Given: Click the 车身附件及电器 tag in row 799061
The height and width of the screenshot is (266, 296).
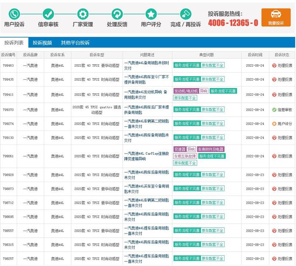Looking at the screenshot, I should pyautogui.click(x=211, y=149).
